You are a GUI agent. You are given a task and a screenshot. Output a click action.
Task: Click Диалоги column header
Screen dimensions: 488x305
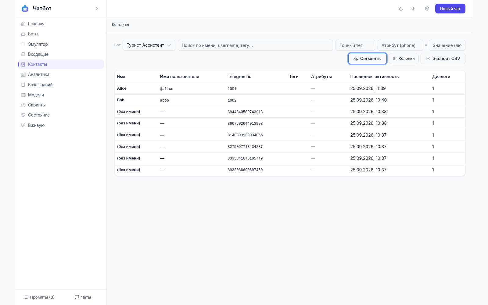tap(441, 77)
